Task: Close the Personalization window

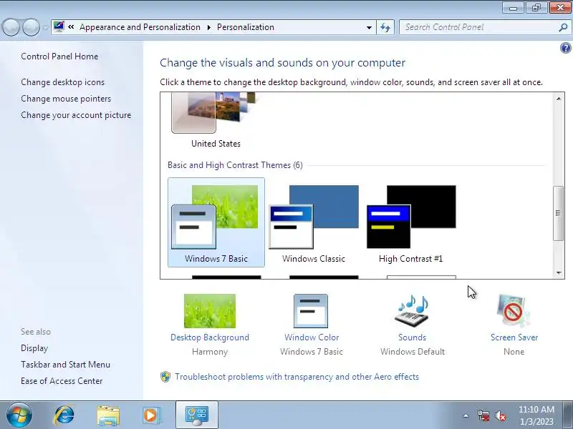Action: (x=560, y=8)
